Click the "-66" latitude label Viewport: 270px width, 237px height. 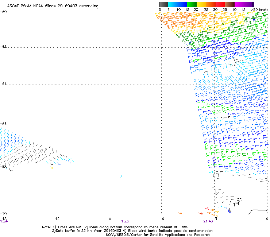point(3,124)
